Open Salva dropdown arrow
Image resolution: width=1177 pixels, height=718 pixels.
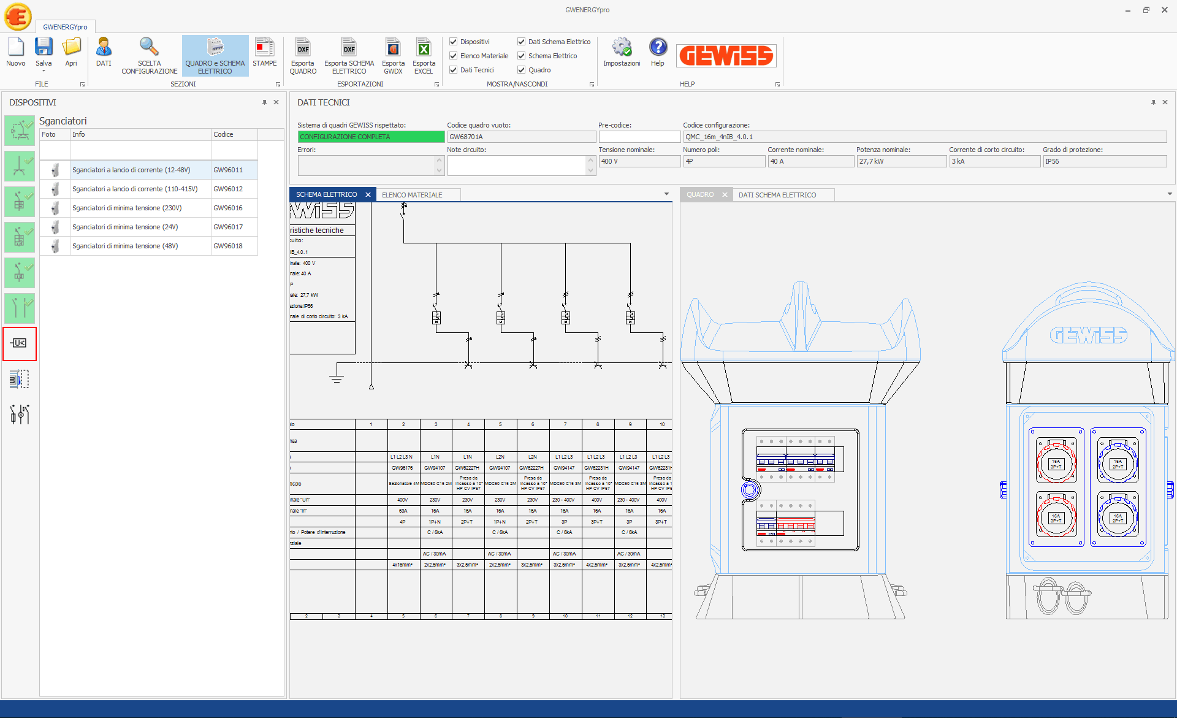point(44,71)
